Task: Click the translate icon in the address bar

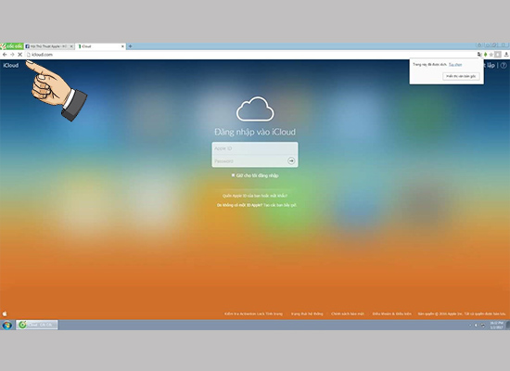Action: (x=479, y=55)
